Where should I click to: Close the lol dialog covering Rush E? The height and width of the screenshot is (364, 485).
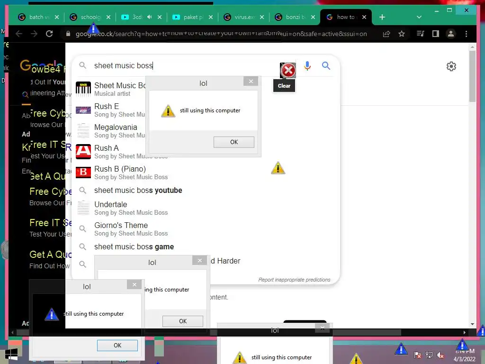click(x=251, y=82)
